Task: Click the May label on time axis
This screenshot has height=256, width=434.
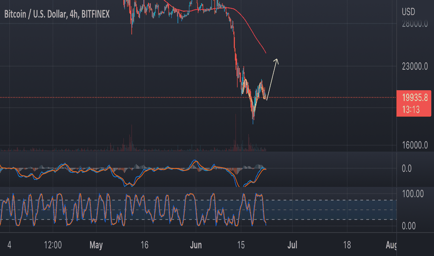Action: point(96,245)
